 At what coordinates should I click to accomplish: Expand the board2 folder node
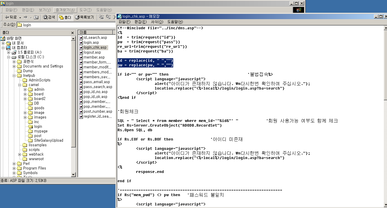(x=25, y=98)
